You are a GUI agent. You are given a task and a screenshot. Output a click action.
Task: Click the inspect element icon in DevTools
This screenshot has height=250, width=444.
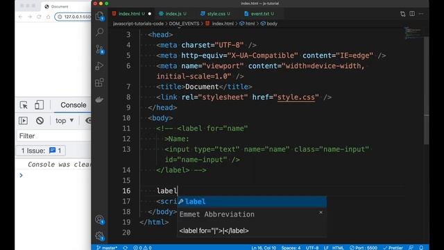24,105
